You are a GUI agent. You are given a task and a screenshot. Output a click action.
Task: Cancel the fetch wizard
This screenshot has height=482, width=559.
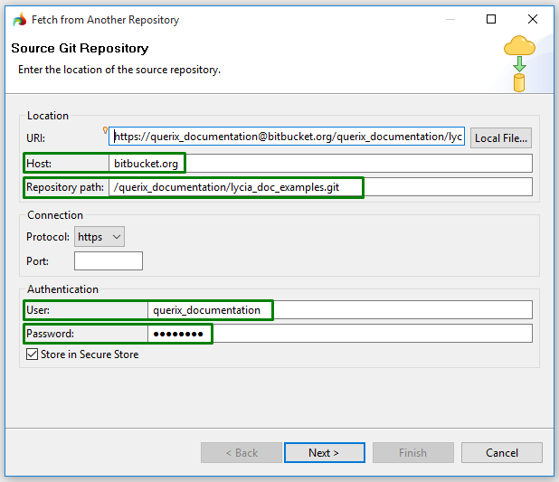point(501,453)
